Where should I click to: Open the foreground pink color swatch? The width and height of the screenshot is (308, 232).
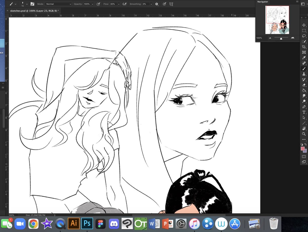tap(303, 149)
